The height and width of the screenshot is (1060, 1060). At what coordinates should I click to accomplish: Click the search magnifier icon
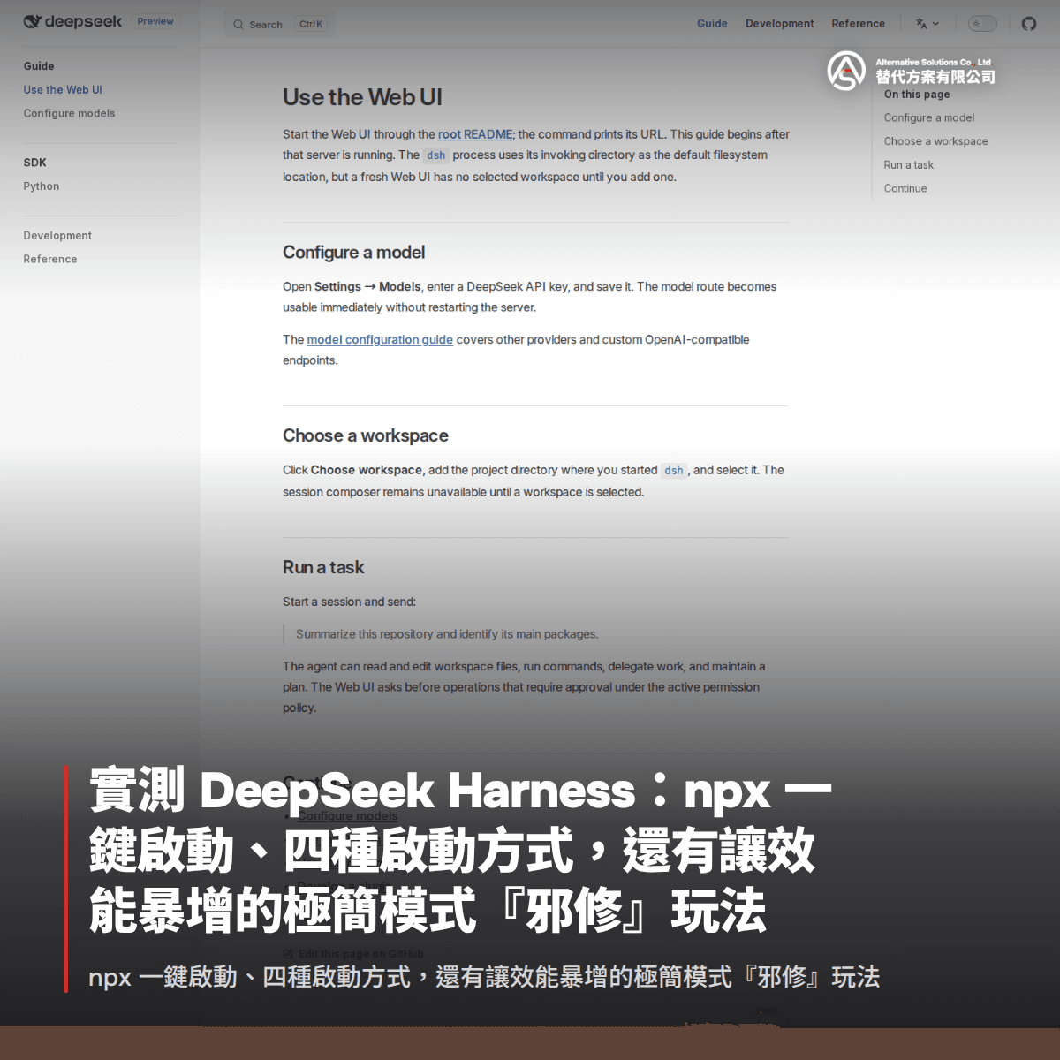point(238,25)
